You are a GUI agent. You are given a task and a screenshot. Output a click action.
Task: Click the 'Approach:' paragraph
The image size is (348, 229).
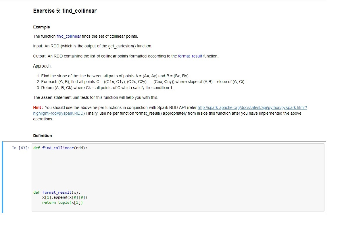[x=42, y=66]
